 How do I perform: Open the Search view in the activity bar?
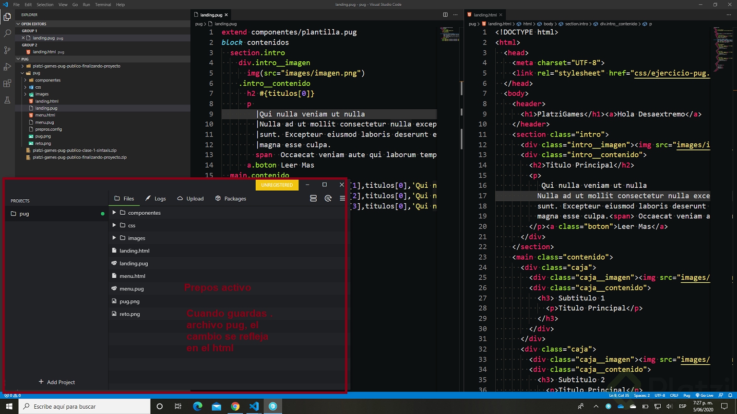(7, 34)
